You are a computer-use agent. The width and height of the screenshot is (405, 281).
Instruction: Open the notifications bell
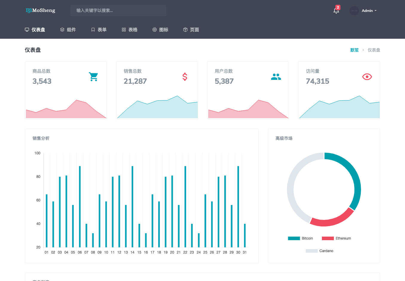click(x=336, y=11)
